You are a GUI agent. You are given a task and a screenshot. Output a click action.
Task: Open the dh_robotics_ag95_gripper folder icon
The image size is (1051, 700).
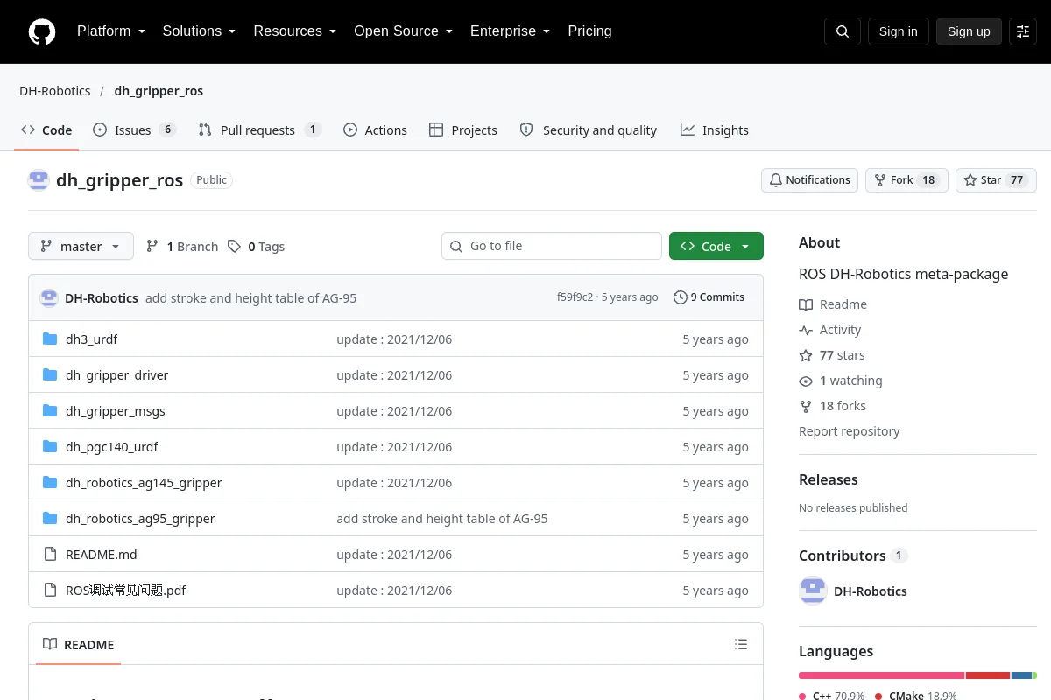point(50,519)
